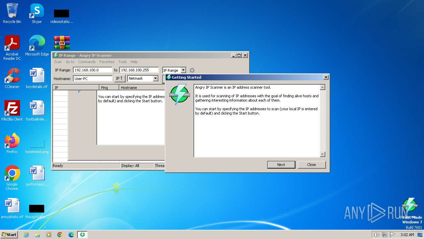Open the CCleaner desktop shortcut

point(12,78)
